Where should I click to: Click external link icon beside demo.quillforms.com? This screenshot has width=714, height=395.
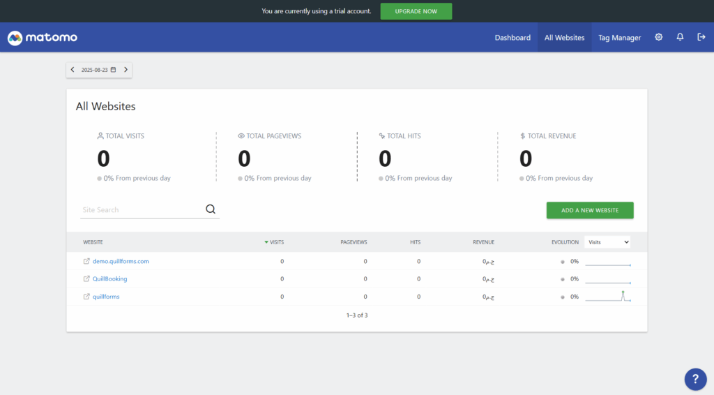(86, 262)
